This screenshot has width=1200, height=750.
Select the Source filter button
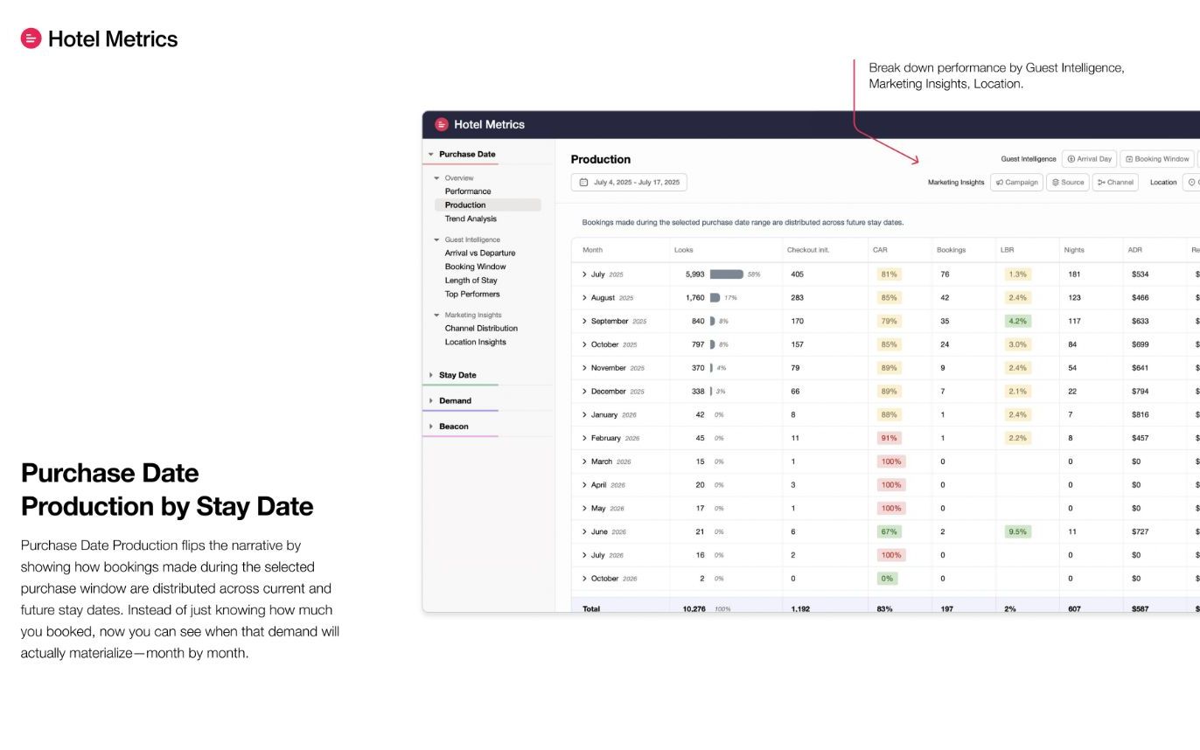click(x=1067, y=183)
